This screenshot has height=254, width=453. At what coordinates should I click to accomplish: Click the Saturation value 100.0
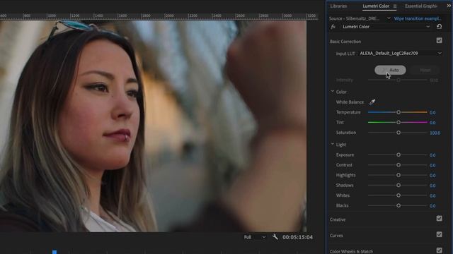[x=435, y=133]
